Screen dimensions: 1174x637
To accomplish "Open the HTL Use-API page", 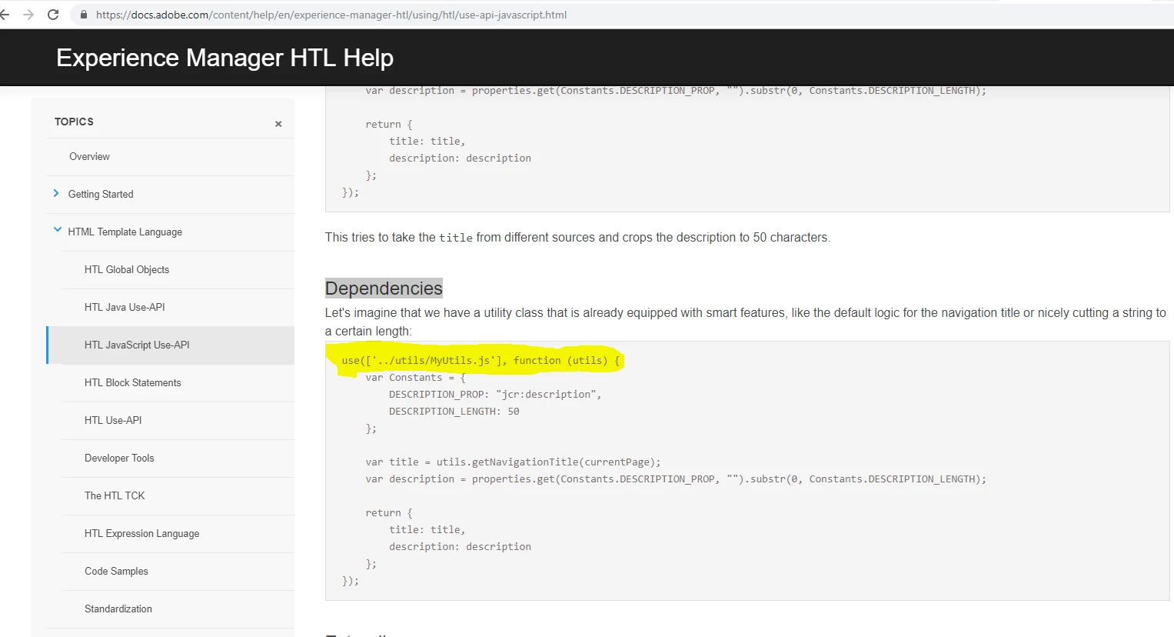I will [113, 421].
